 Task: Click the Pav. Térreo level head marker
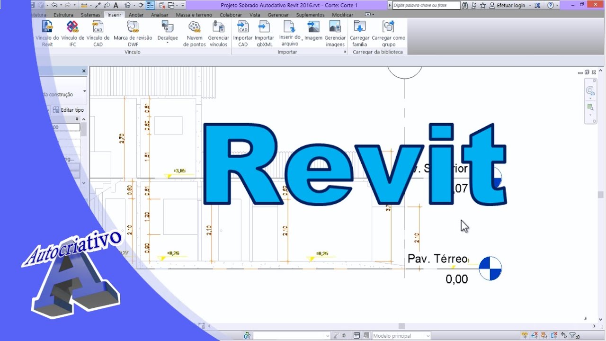coord(490,269)
